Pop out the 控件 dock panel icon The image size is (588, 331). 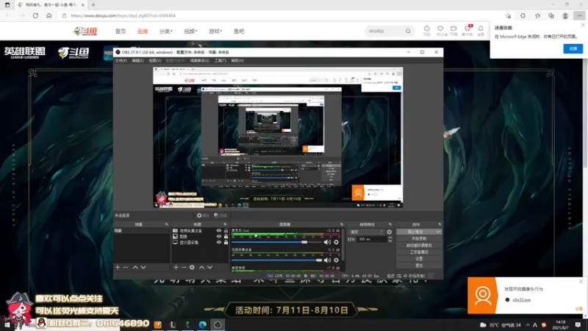[440, 224]
